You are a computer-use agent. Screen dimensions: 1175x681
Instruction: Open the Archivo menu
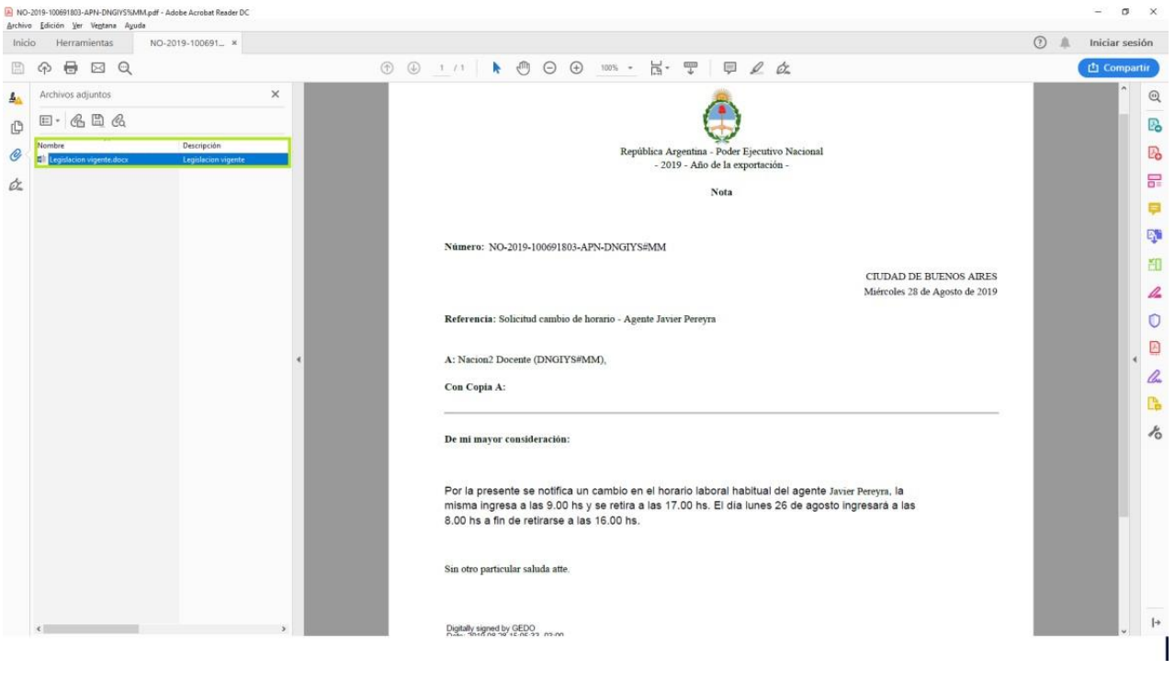pos(18,26)
